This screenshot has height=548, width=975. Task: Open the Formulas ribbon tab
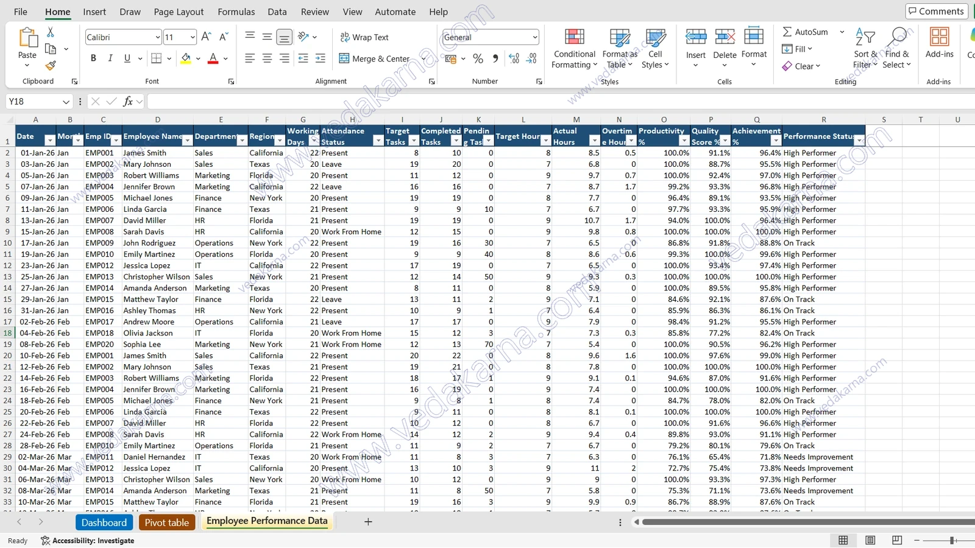[x=236, y=12]
